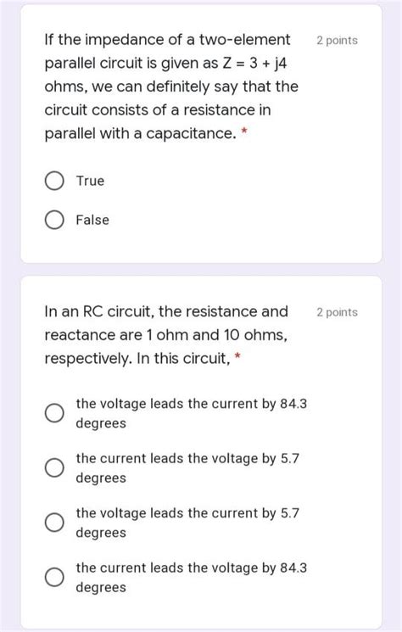This screenshot has height=632, width=402.
Task: Click the impedance question text 'Z = 3 + j4'
Action: [x=254, y=64]
